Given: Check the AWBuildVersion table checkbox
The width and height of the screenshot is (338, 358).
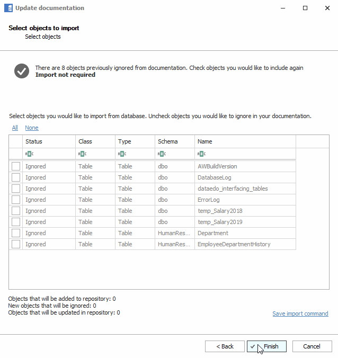Looking at the screenshot, I should click(16, 166).
